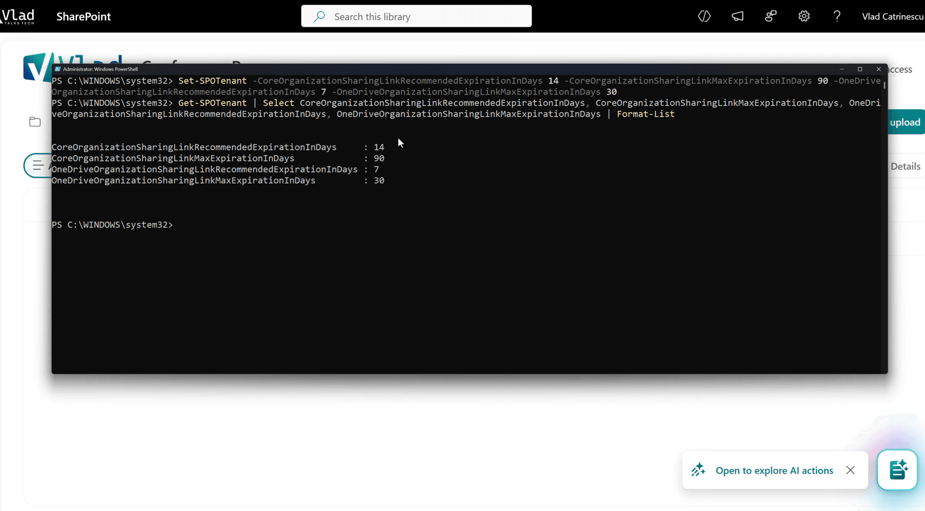This screenshot has height=511, width=925.
Task: Click the last PS C:\WINDOWS\system32> prompt
Action: pyautogui.click(x=112, y=225)
